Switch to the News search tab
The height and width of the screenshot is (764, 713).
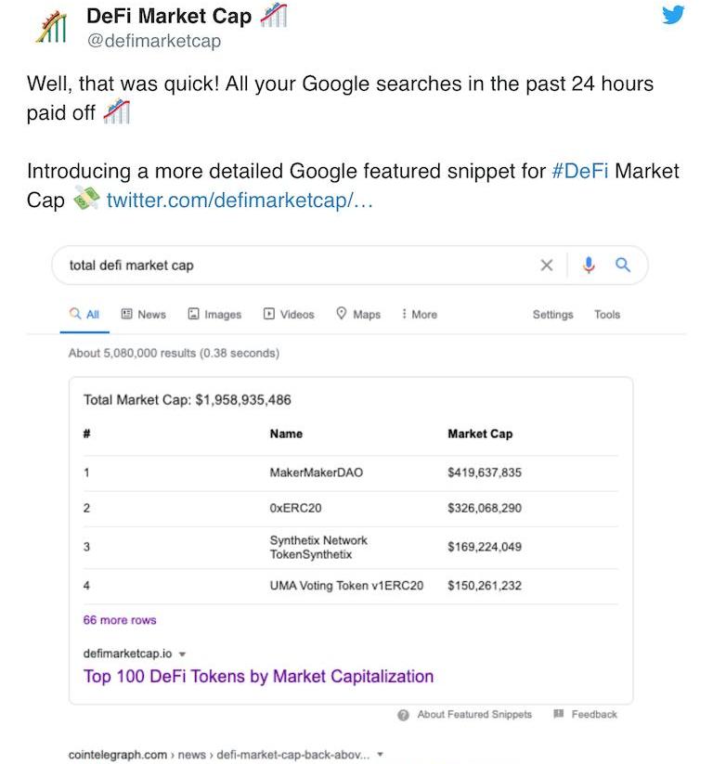(144, 315)
